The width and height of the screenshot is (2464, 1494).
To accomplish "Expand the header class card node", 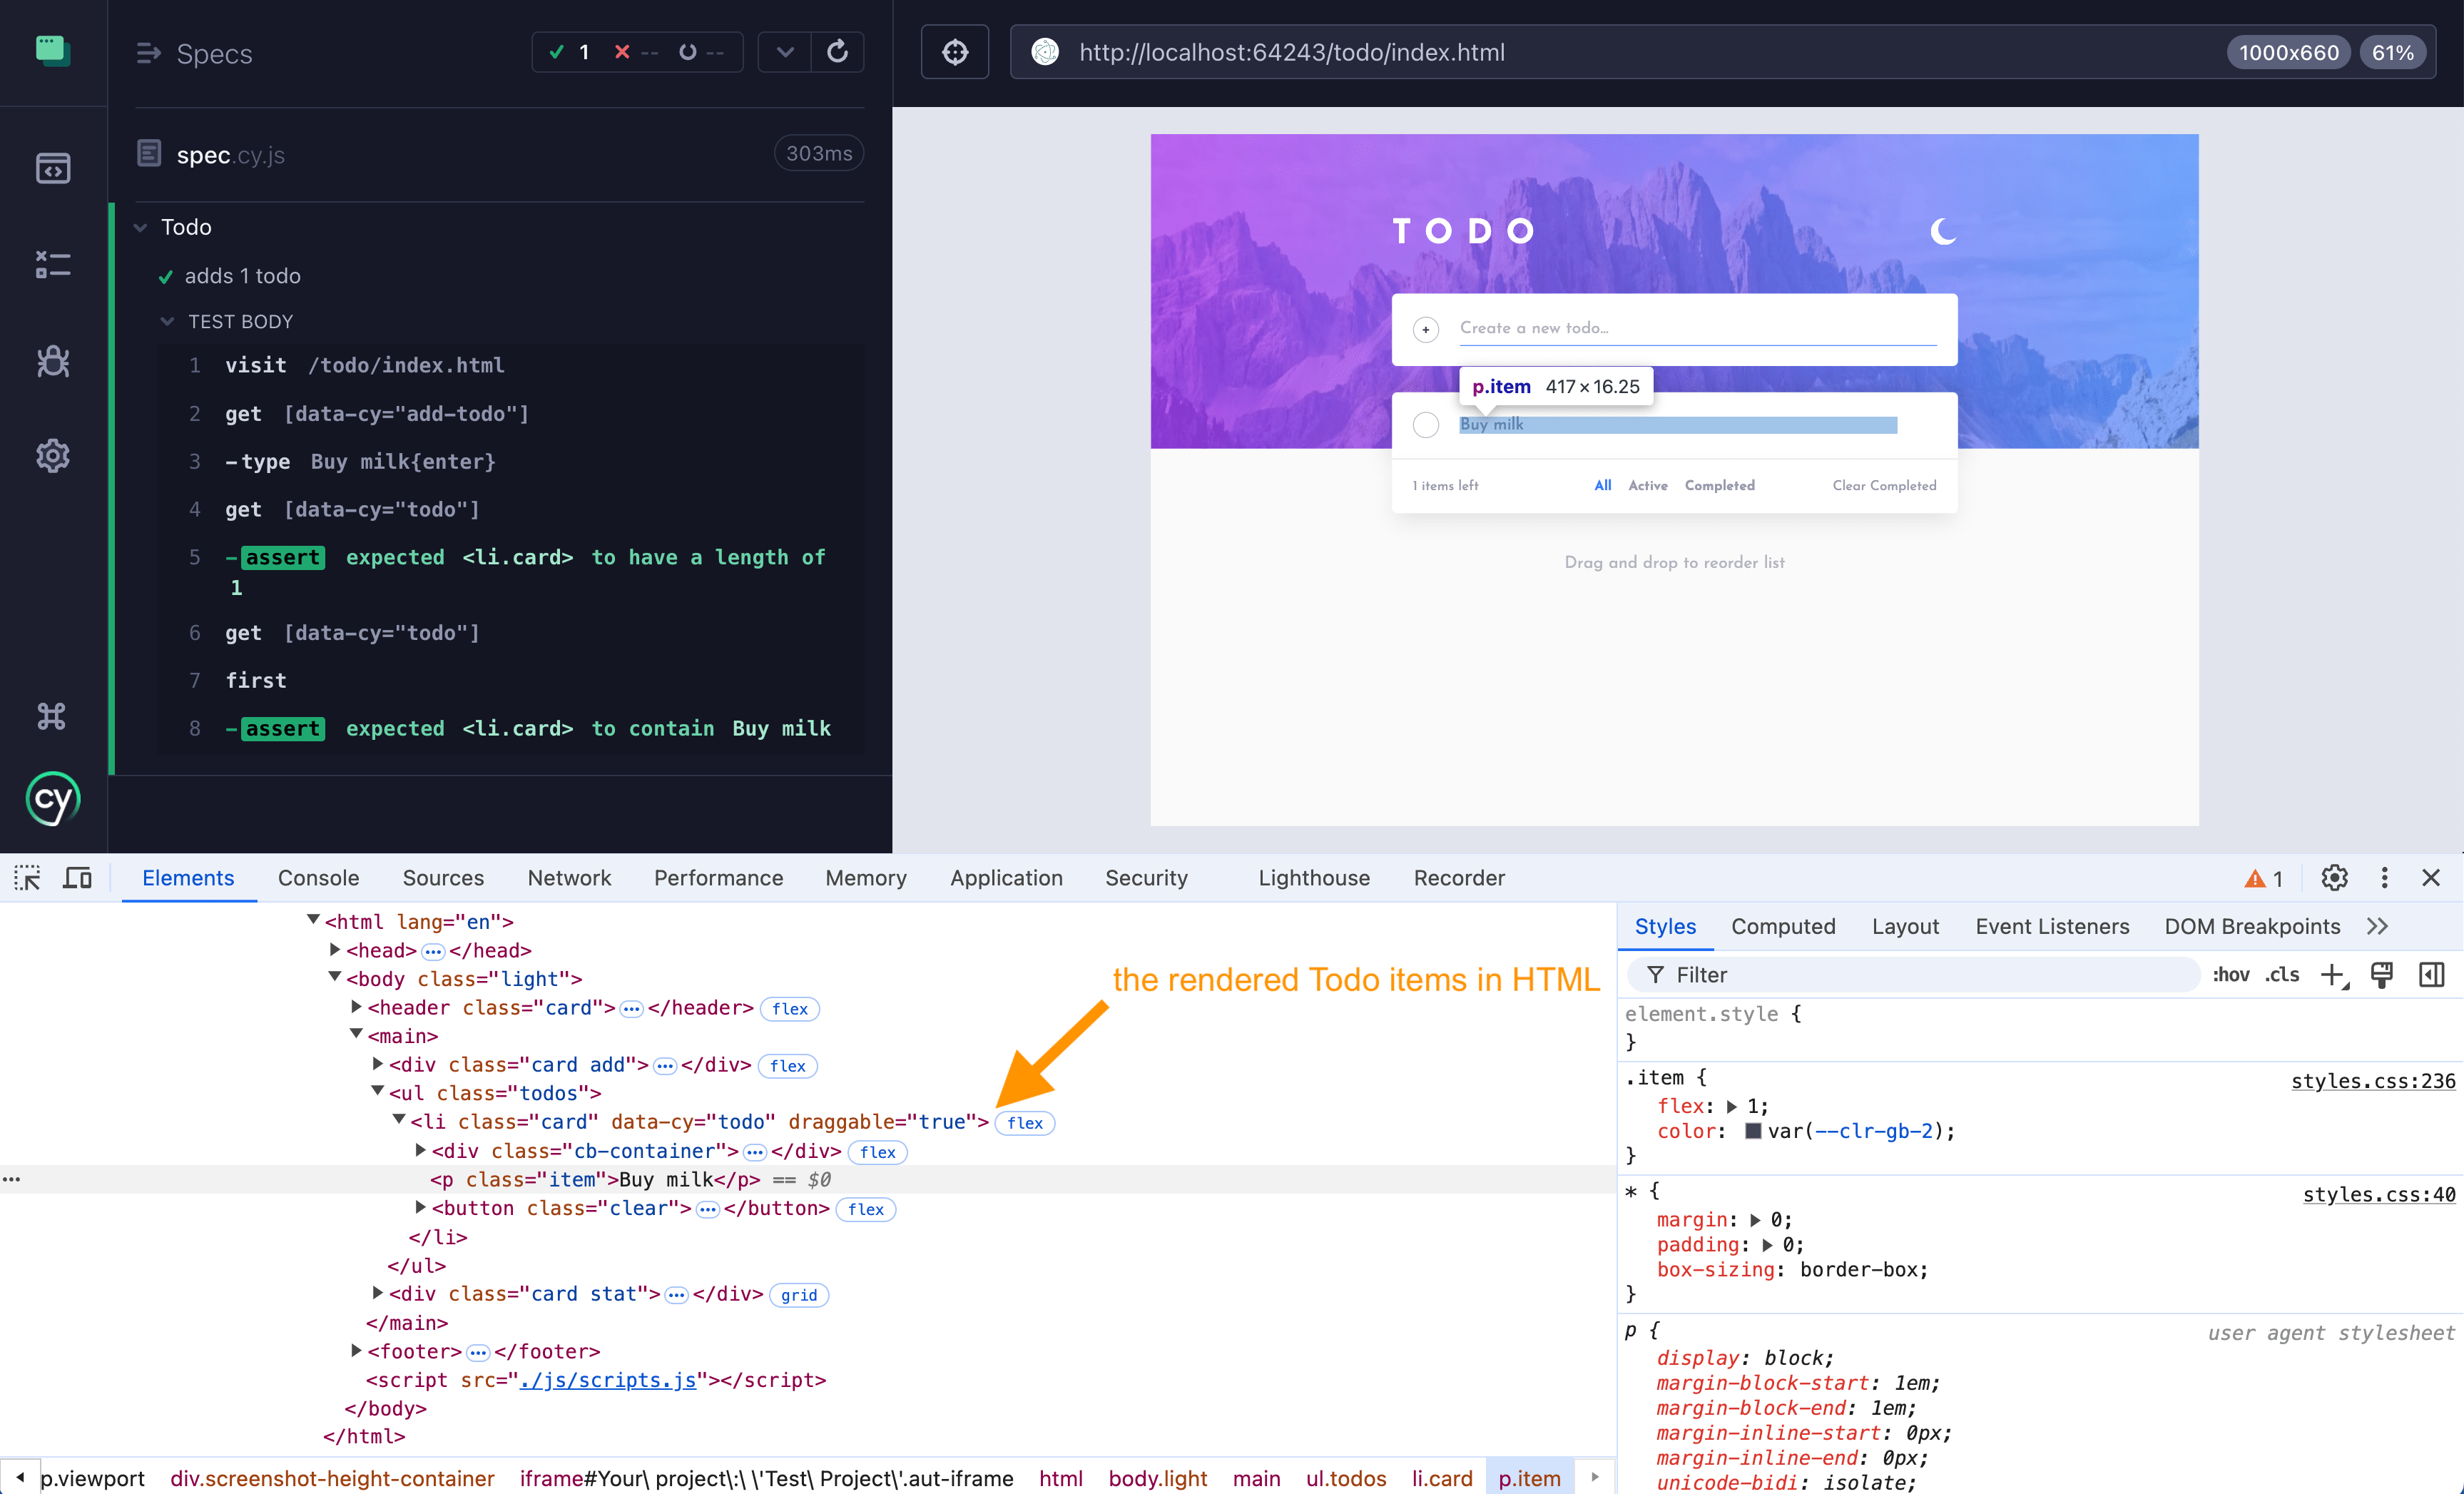I will coord(356,1007).
